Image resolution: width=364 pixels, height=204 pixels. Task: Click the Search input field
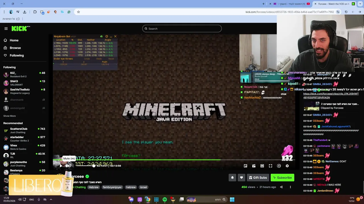coord(182,29)
